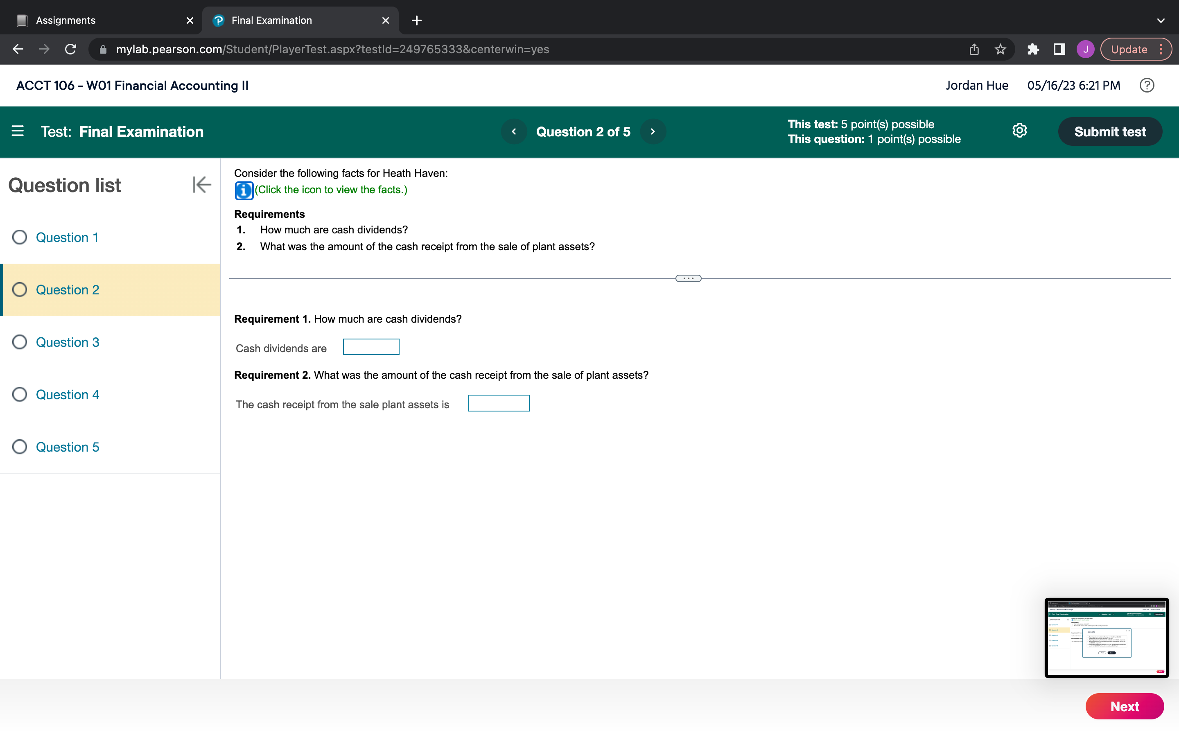Select Question 5 radio button

[x=20, y=447]
